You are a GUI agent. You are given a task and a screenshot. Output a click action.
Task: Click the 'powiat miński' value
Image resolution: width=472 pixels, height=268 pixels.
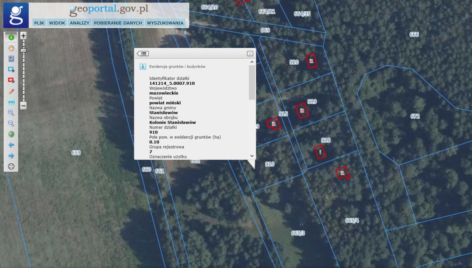pyautogui.click(x=165, y=103)
